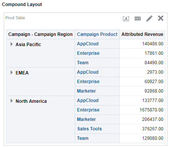
Task: Select the Campaign - Campaign Region column header
Action: click(x=40, y=34)
